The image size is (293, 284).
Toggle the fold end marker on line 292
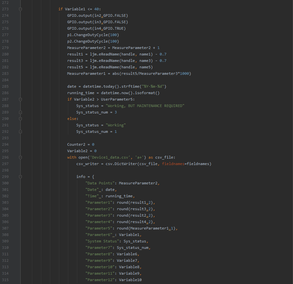[x=21, y=132]
